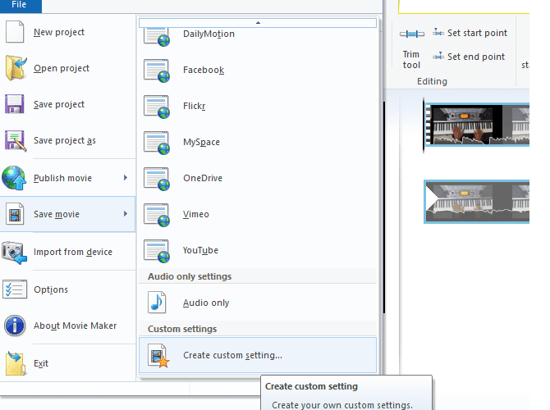Image resolution: width=550 pixels, height=410 pixels.
Task: Choose New project from the File menu
Action: [x=68, y=32]
